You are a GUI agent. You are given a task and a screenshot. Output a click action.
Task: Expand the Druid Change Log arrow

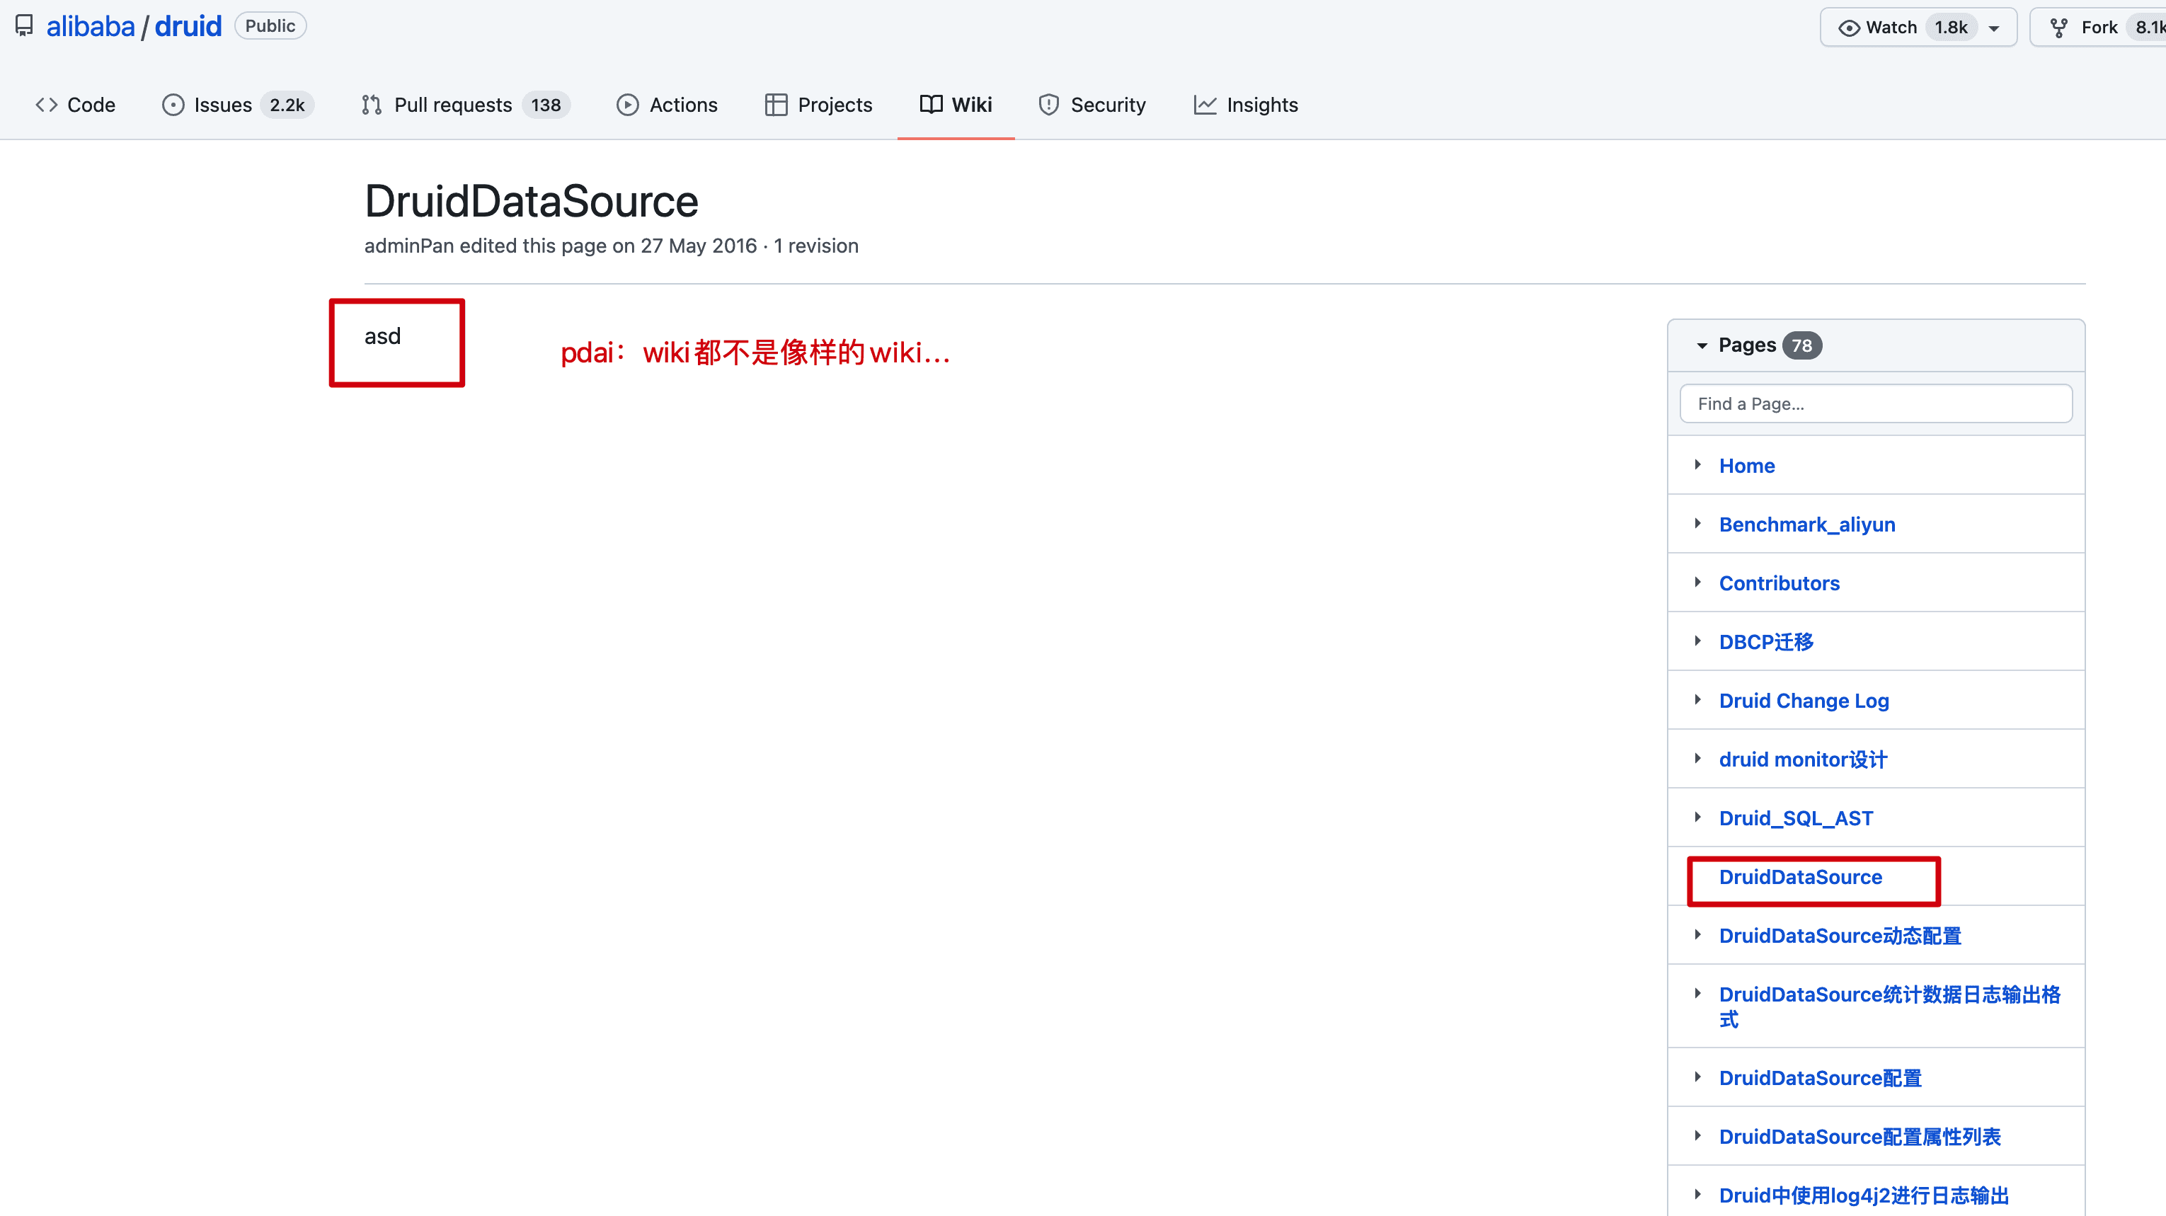[1697, 700]
